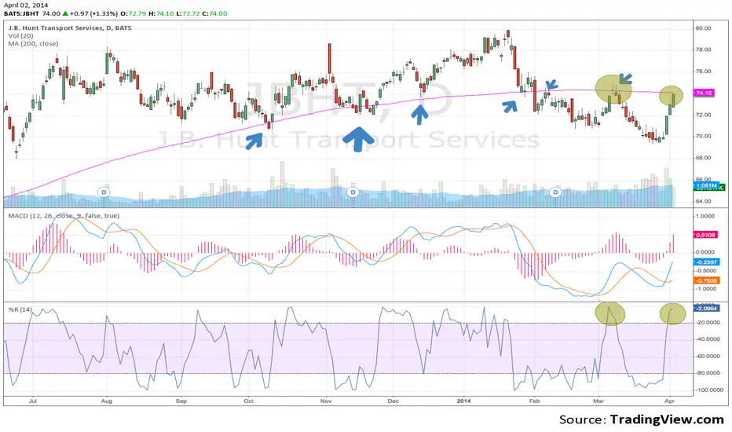This screenshot has width=732, height=432.
Task: Click the pink 0.5108 MACD histogram tag
Action: (x=706, y=235)
